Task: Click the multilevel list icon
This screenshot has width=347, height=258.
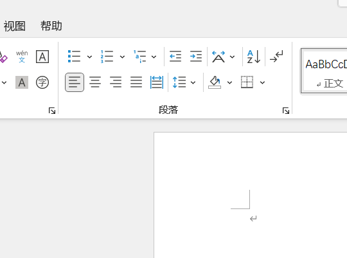Action: [139, 57]
